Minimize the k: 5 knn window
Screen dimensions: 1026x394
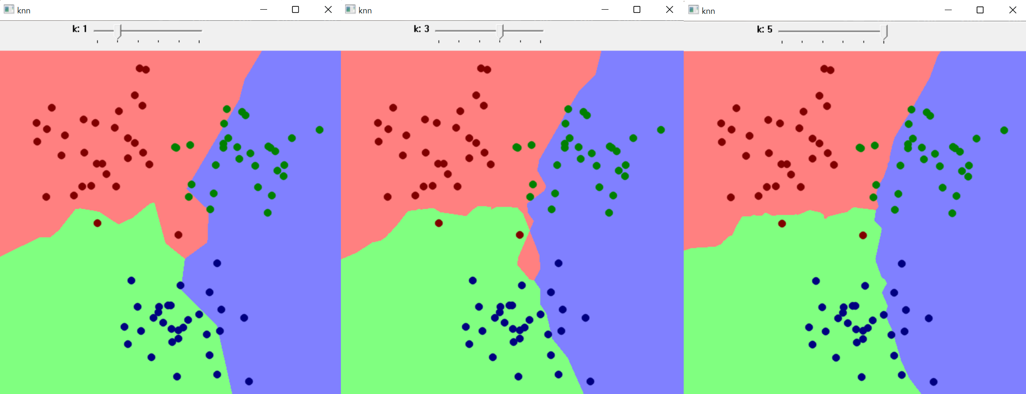click(x=948, y=10)
